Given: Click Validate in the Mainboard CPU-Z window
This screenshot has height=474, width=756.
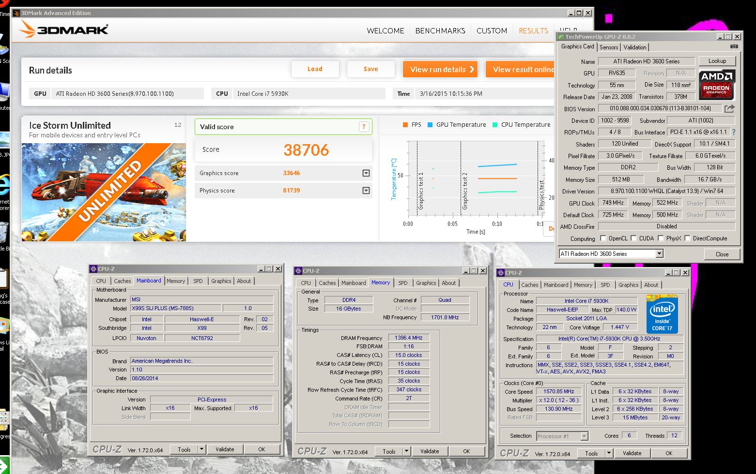Looking at the screenshot, I should [x=225, y=449].
